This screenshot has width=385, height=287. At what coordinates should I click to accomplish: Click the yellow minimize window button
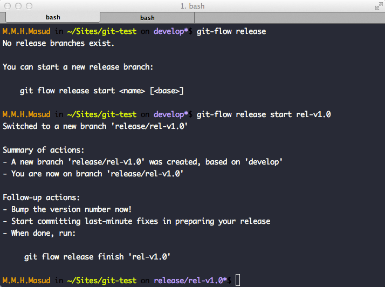(x=18, y=6)
